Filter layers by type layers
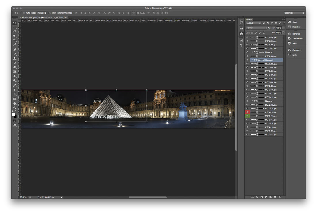This screenshot has width=317, height=214. click(x=272, y=23)
